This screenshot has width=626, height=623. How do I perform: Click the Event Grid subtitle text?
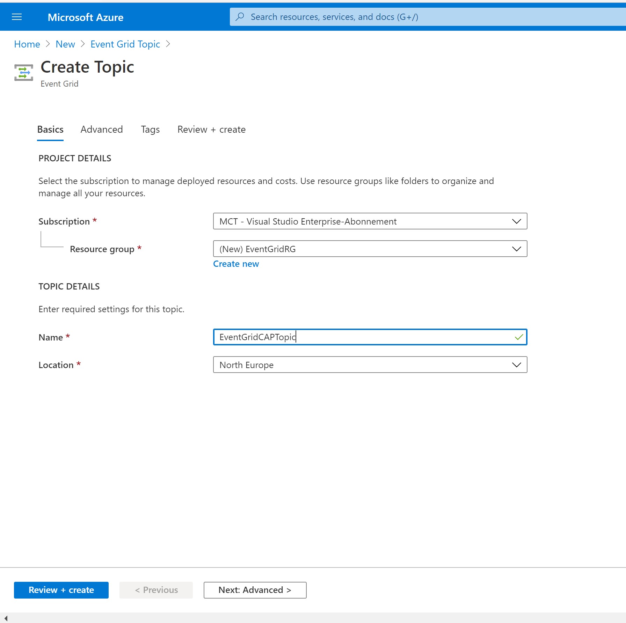59,84
